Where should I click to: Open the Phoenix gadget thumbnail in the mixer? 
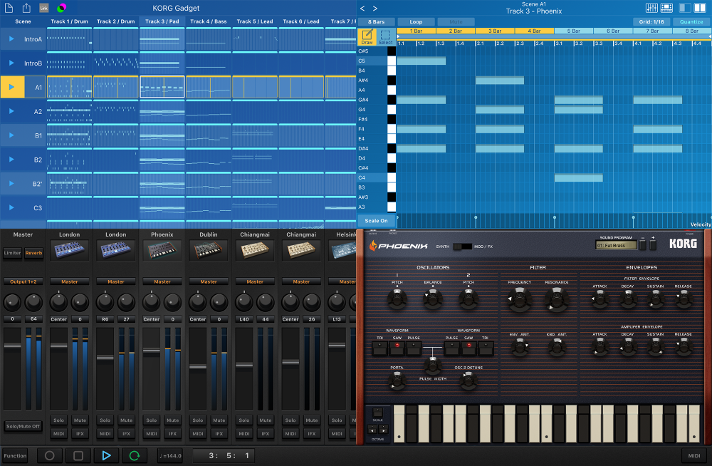pos(162,250)
